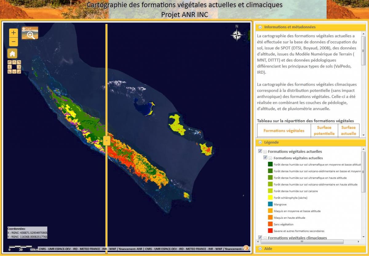The height and width of the screenshot is (256, 369).
Task: Click the map swipe slider handle
Action: tap(106, 140)
